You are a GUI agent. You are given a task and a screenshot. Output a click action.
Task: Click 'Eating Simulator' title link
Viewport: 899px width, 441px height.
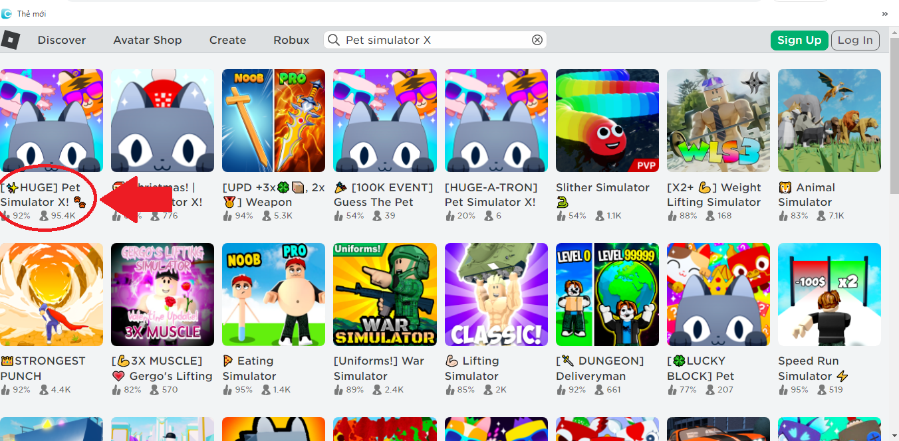pyautogui.click(x=249, y=368)
